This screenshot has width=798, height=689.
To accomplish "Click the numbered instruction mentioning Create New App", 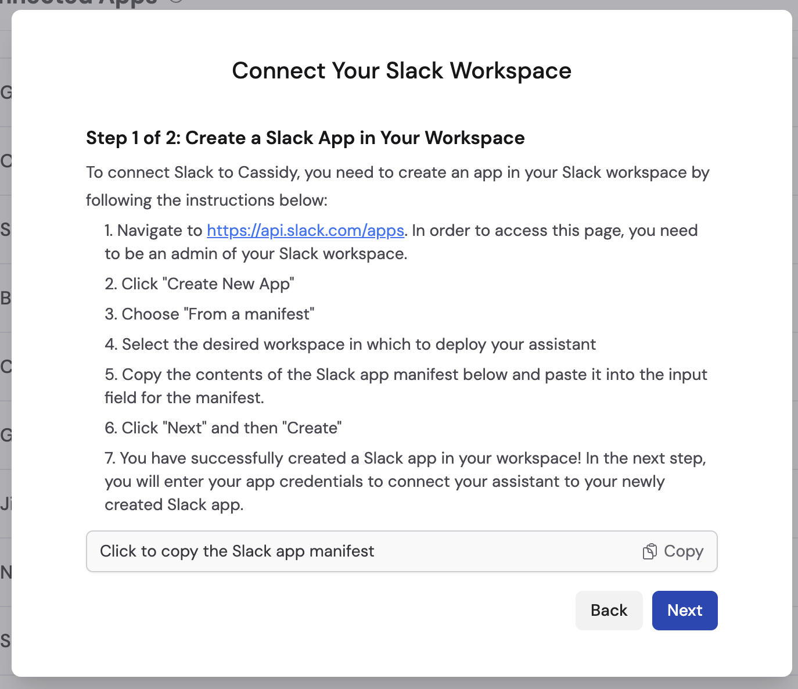I will pyautogui.click(x=199, y=284).
